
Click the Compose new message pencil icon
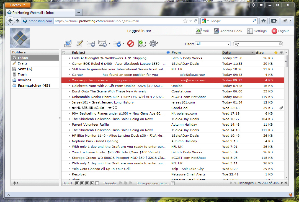79,43
